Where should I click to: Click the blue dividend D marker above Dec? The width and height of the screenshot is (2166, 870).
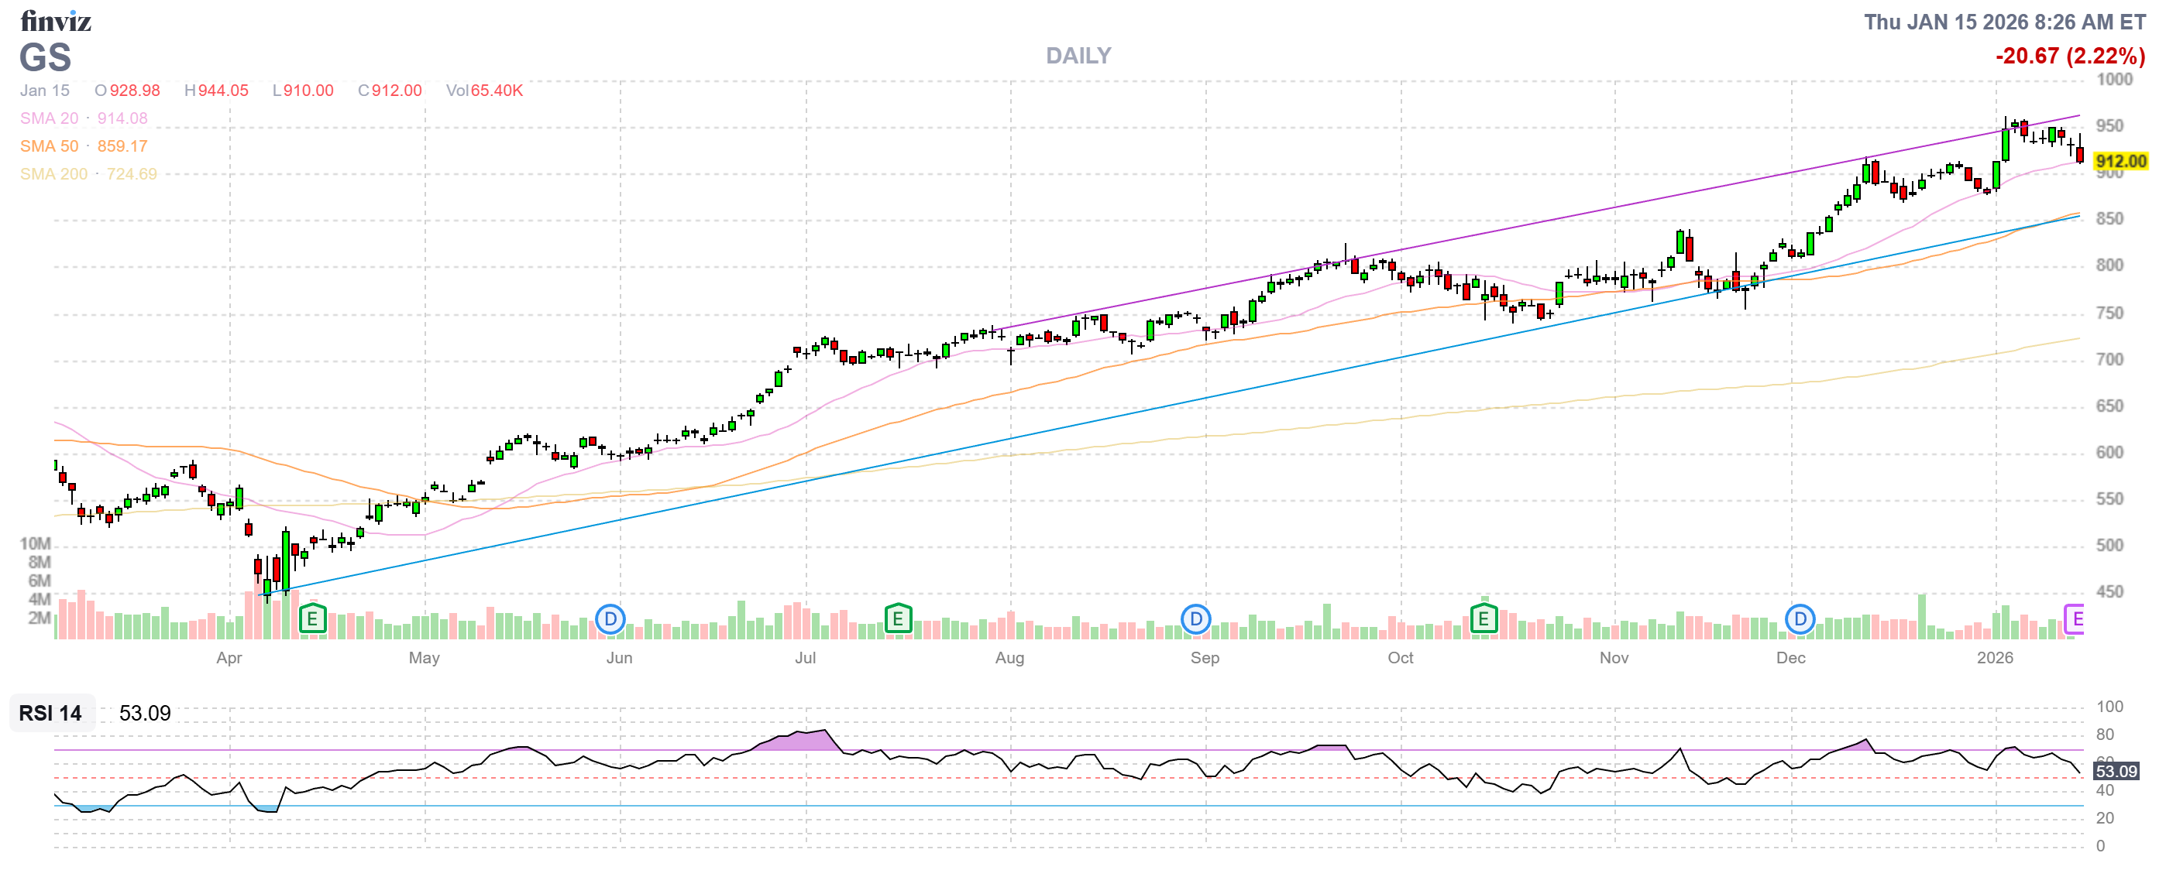(x=1800, y=620)
